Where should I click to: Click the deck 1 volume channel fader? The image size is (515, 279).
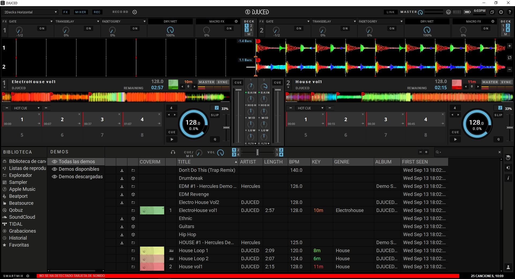point(238,90)
